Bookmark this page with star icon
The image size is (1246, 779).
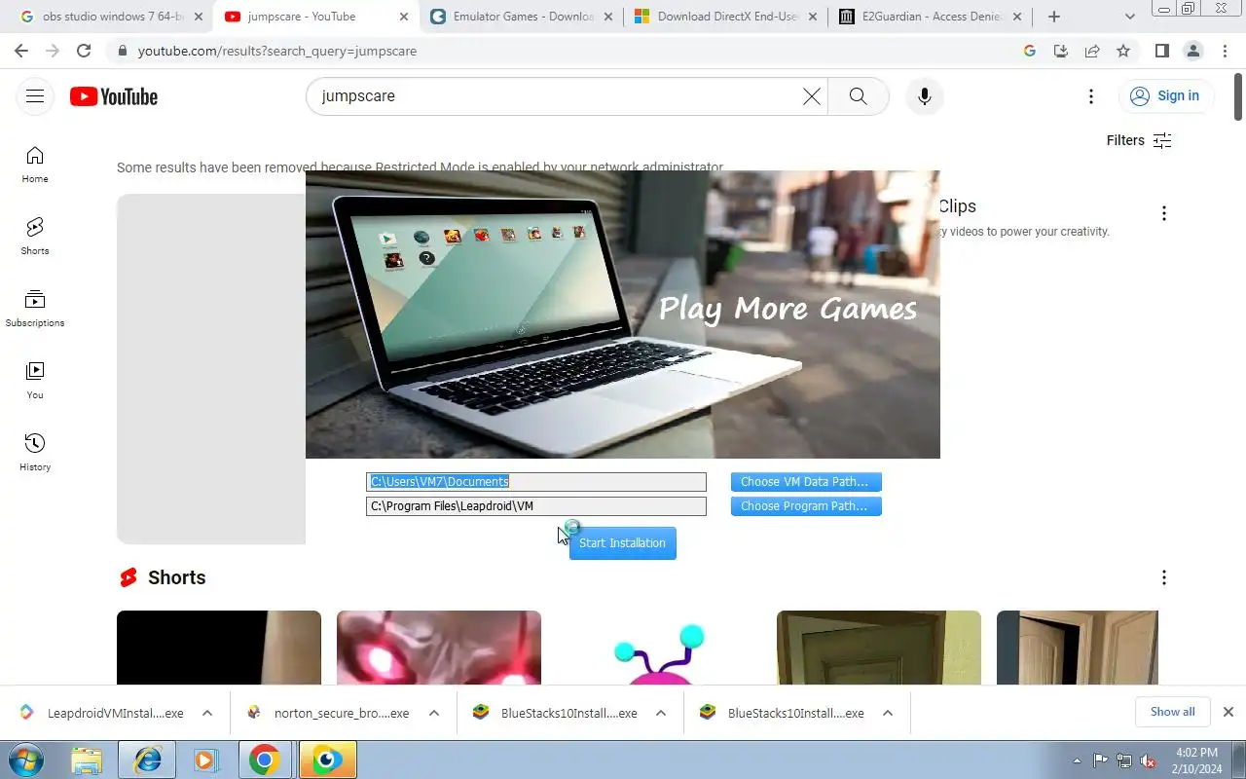coord(1123,51)
